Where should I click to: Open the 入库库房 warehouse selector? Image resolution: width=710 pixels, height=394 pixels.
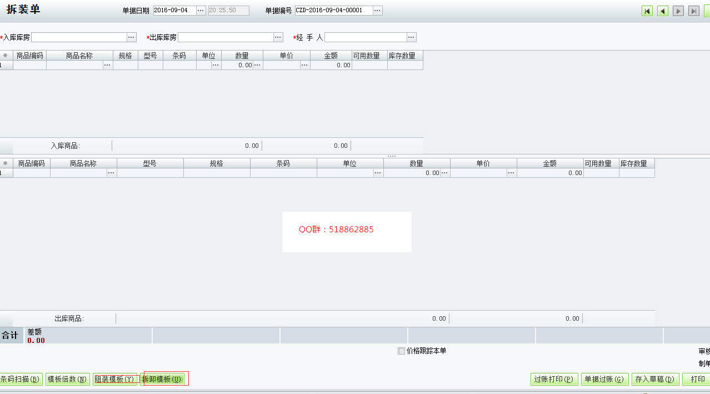132,37
